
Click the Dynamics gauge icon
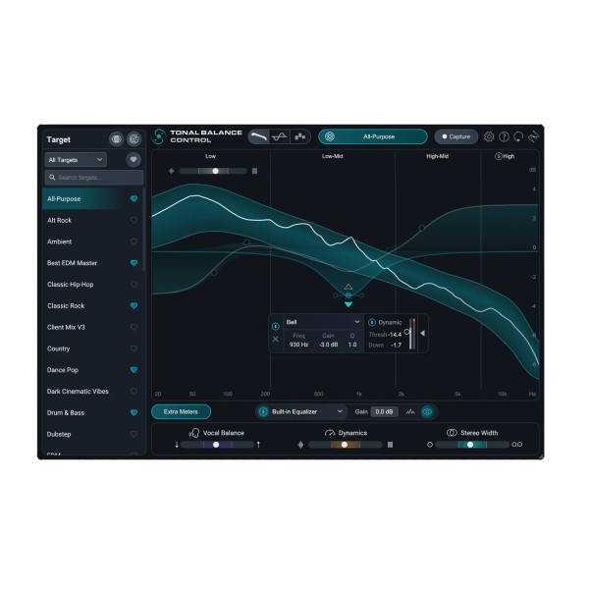click(330, 433)
